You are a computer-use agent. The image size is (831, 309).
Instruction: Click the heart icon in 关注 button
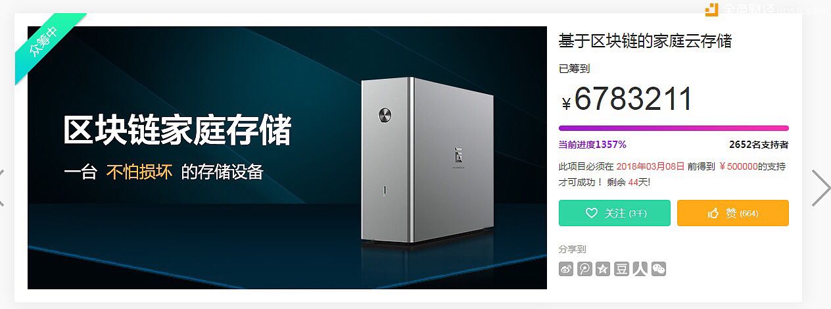coord(592,213)
